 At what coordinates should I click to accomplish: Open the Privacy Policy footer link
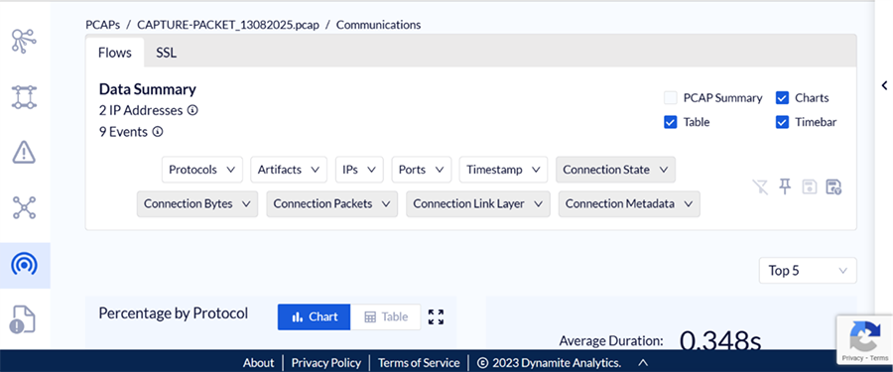tap(326, 363)
